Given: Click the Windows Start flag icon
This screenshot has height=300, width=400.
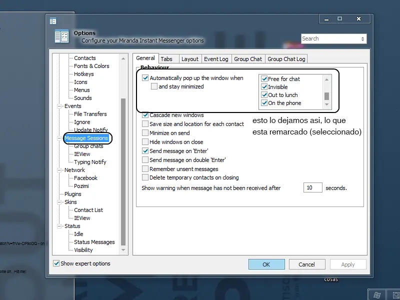Looking at the screenshot, I should pyautogui.click(x=377, y=295).
